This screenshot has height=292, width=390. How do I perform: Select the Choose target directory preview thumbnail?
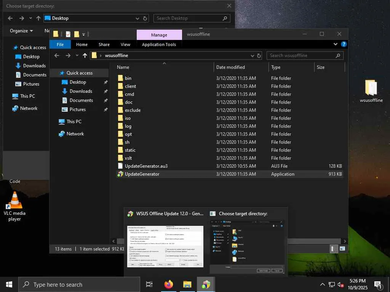247,246
